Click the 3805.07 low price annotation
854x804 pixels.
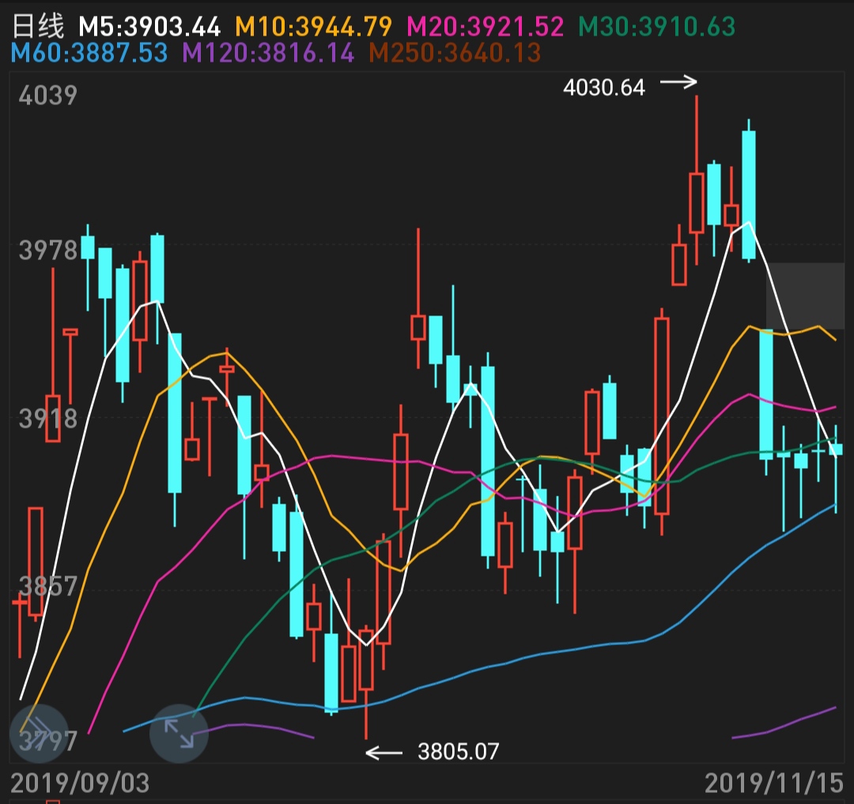pos(458,752)
